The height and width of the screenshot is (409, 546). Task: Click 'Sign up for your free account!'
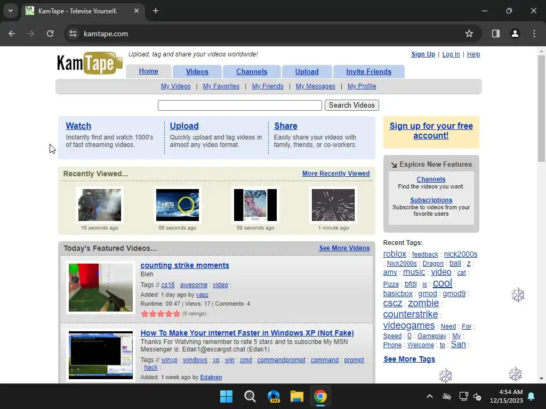pyautogui.click(x=431, y=131)
